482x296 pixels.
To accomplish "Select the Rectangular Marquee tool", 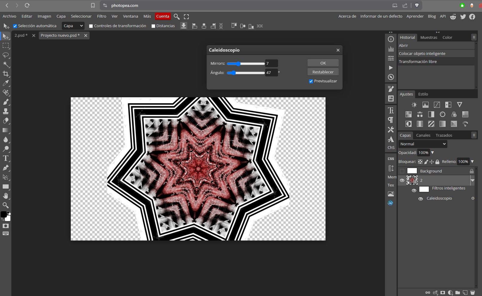I will pyautogui.click(x=6, y=46).
